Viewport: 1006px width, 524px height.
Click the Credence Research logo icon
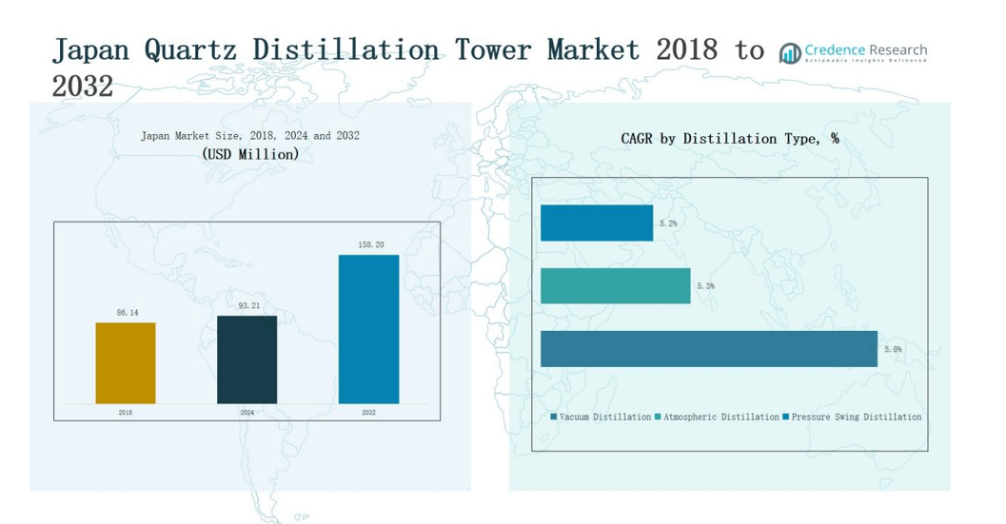click(x=790, y=53)
